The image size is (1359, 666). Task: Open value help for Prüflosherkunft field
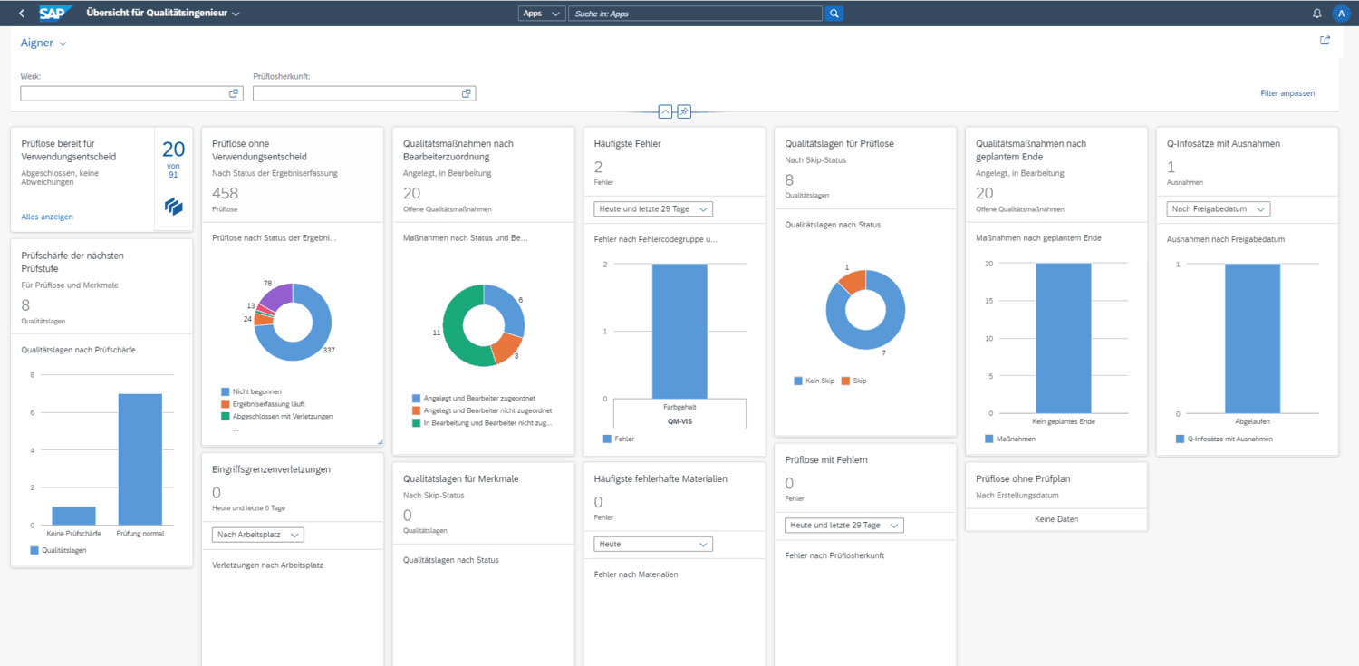466,93
